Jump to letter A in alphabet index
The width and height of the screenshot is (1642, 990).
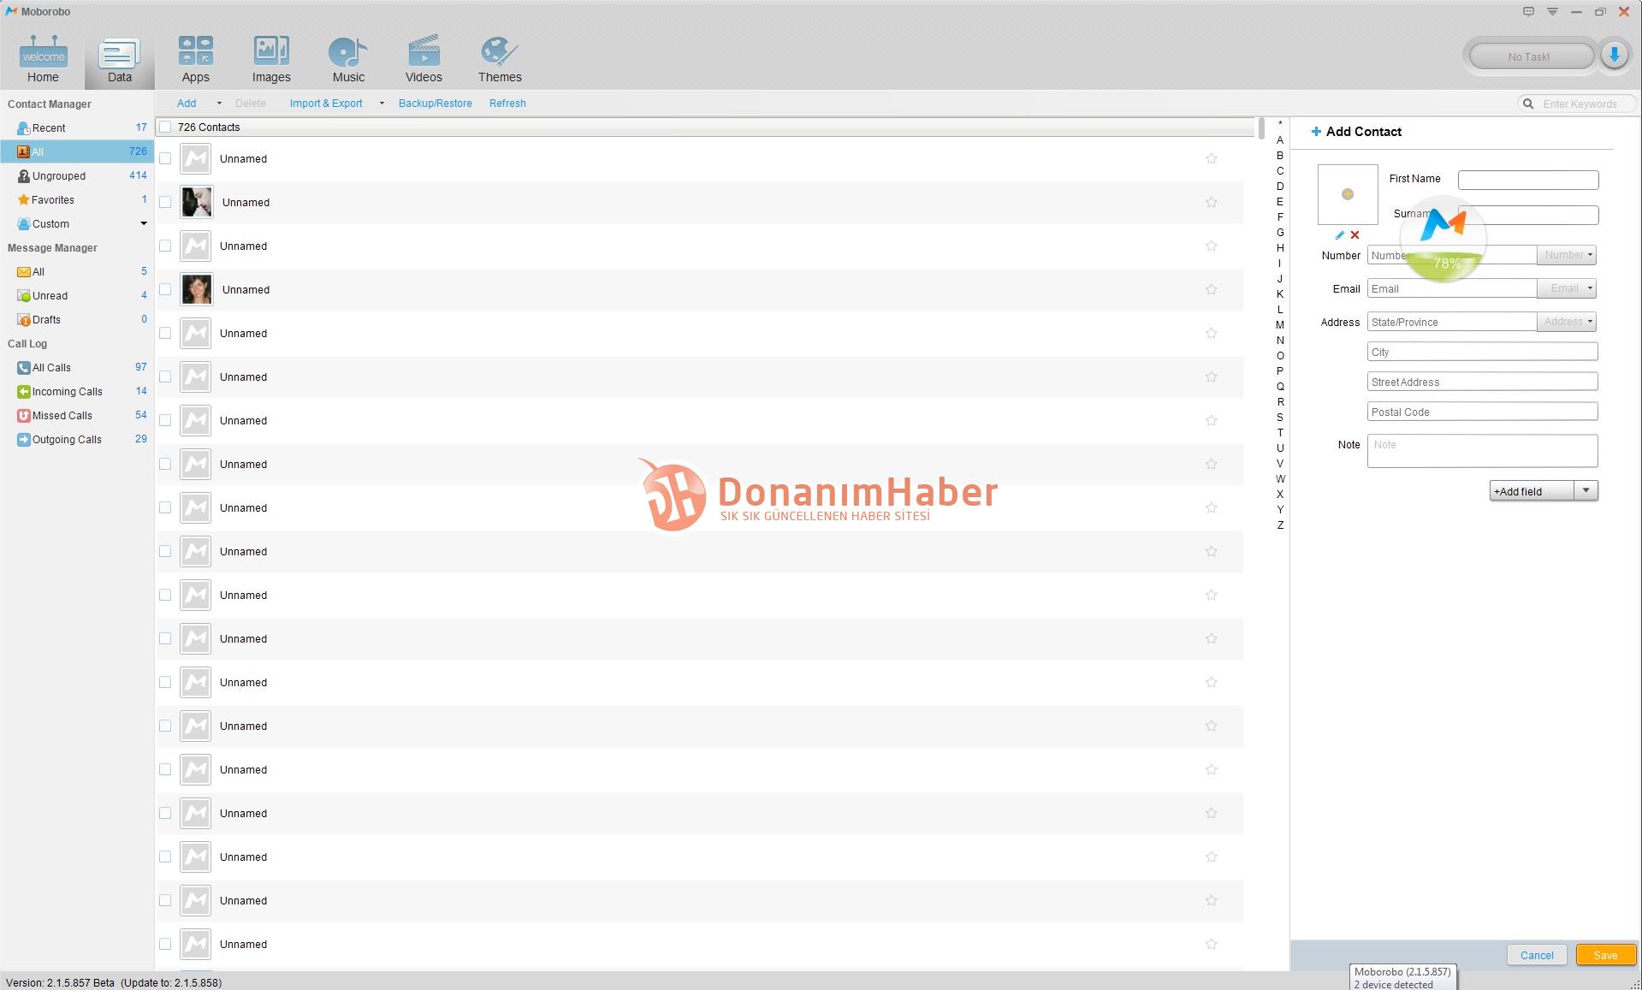[1280, 139]
